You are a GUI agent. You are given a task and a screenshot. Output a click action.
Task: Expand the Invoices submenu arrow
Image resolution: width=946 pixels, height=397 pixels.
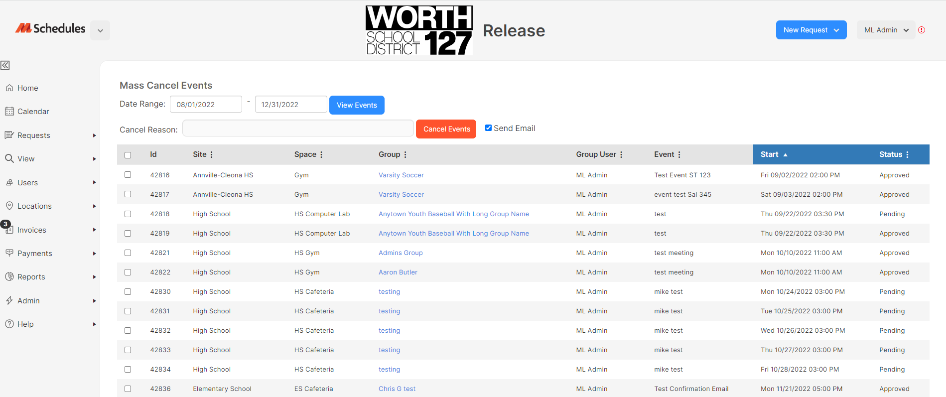[94, 230]
